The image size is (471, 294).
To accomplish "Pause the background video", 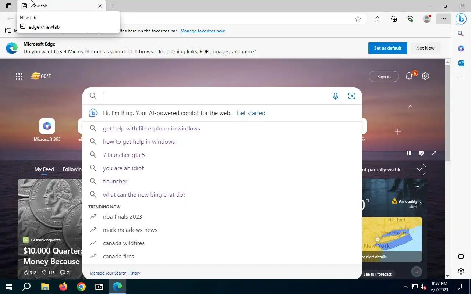I will click(x=409, y=153).
